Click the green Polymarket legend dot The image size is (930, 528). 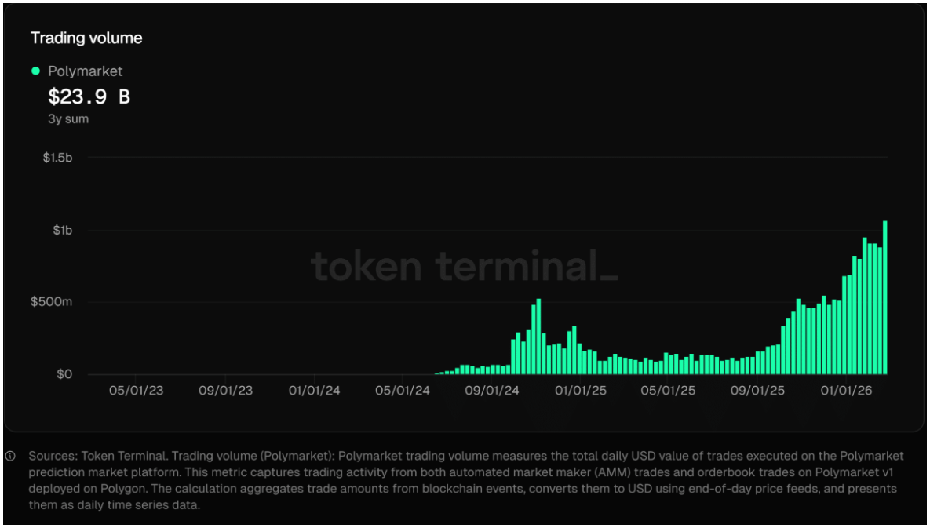[35, 71]
